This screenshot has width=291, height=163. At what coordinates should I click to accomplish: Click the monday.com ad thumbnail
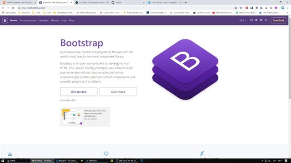pyautogui.click(x=72, y=117)
